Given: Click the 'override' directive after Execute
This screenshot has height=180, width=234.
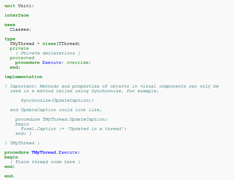Looking at the screenshot, I should pyautogui.click(x=78, y=62).
